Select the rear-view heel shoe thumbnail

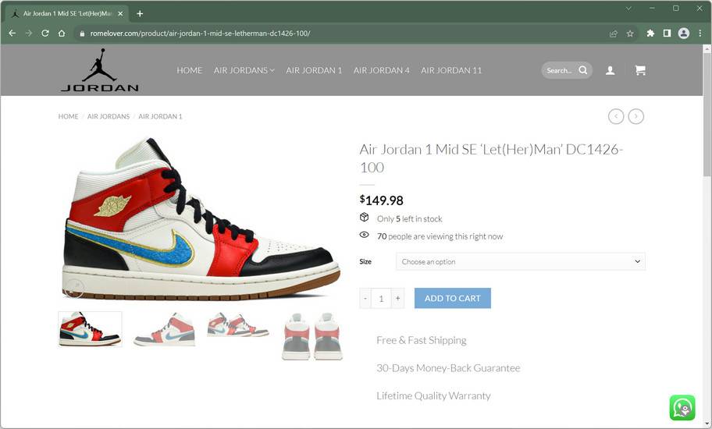click(x=312, y=336)
